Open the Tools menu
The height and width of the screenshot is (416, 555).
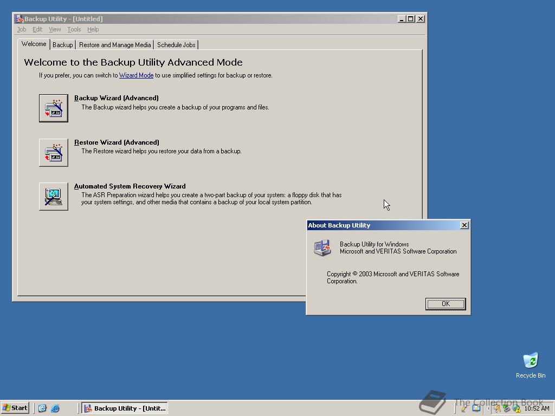(74, 29)
